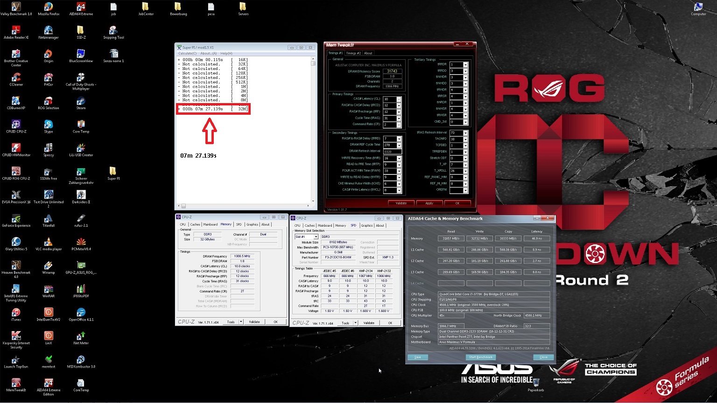
Task: Open Help(H) menu in Super PI
Action: click(226, 53)
